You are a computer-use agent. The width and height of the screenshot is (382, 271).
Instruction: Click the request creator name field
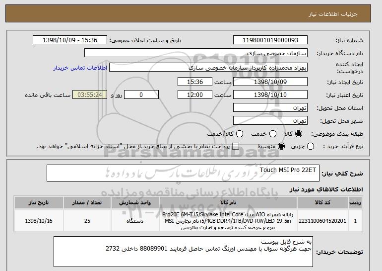coord(208,68)
